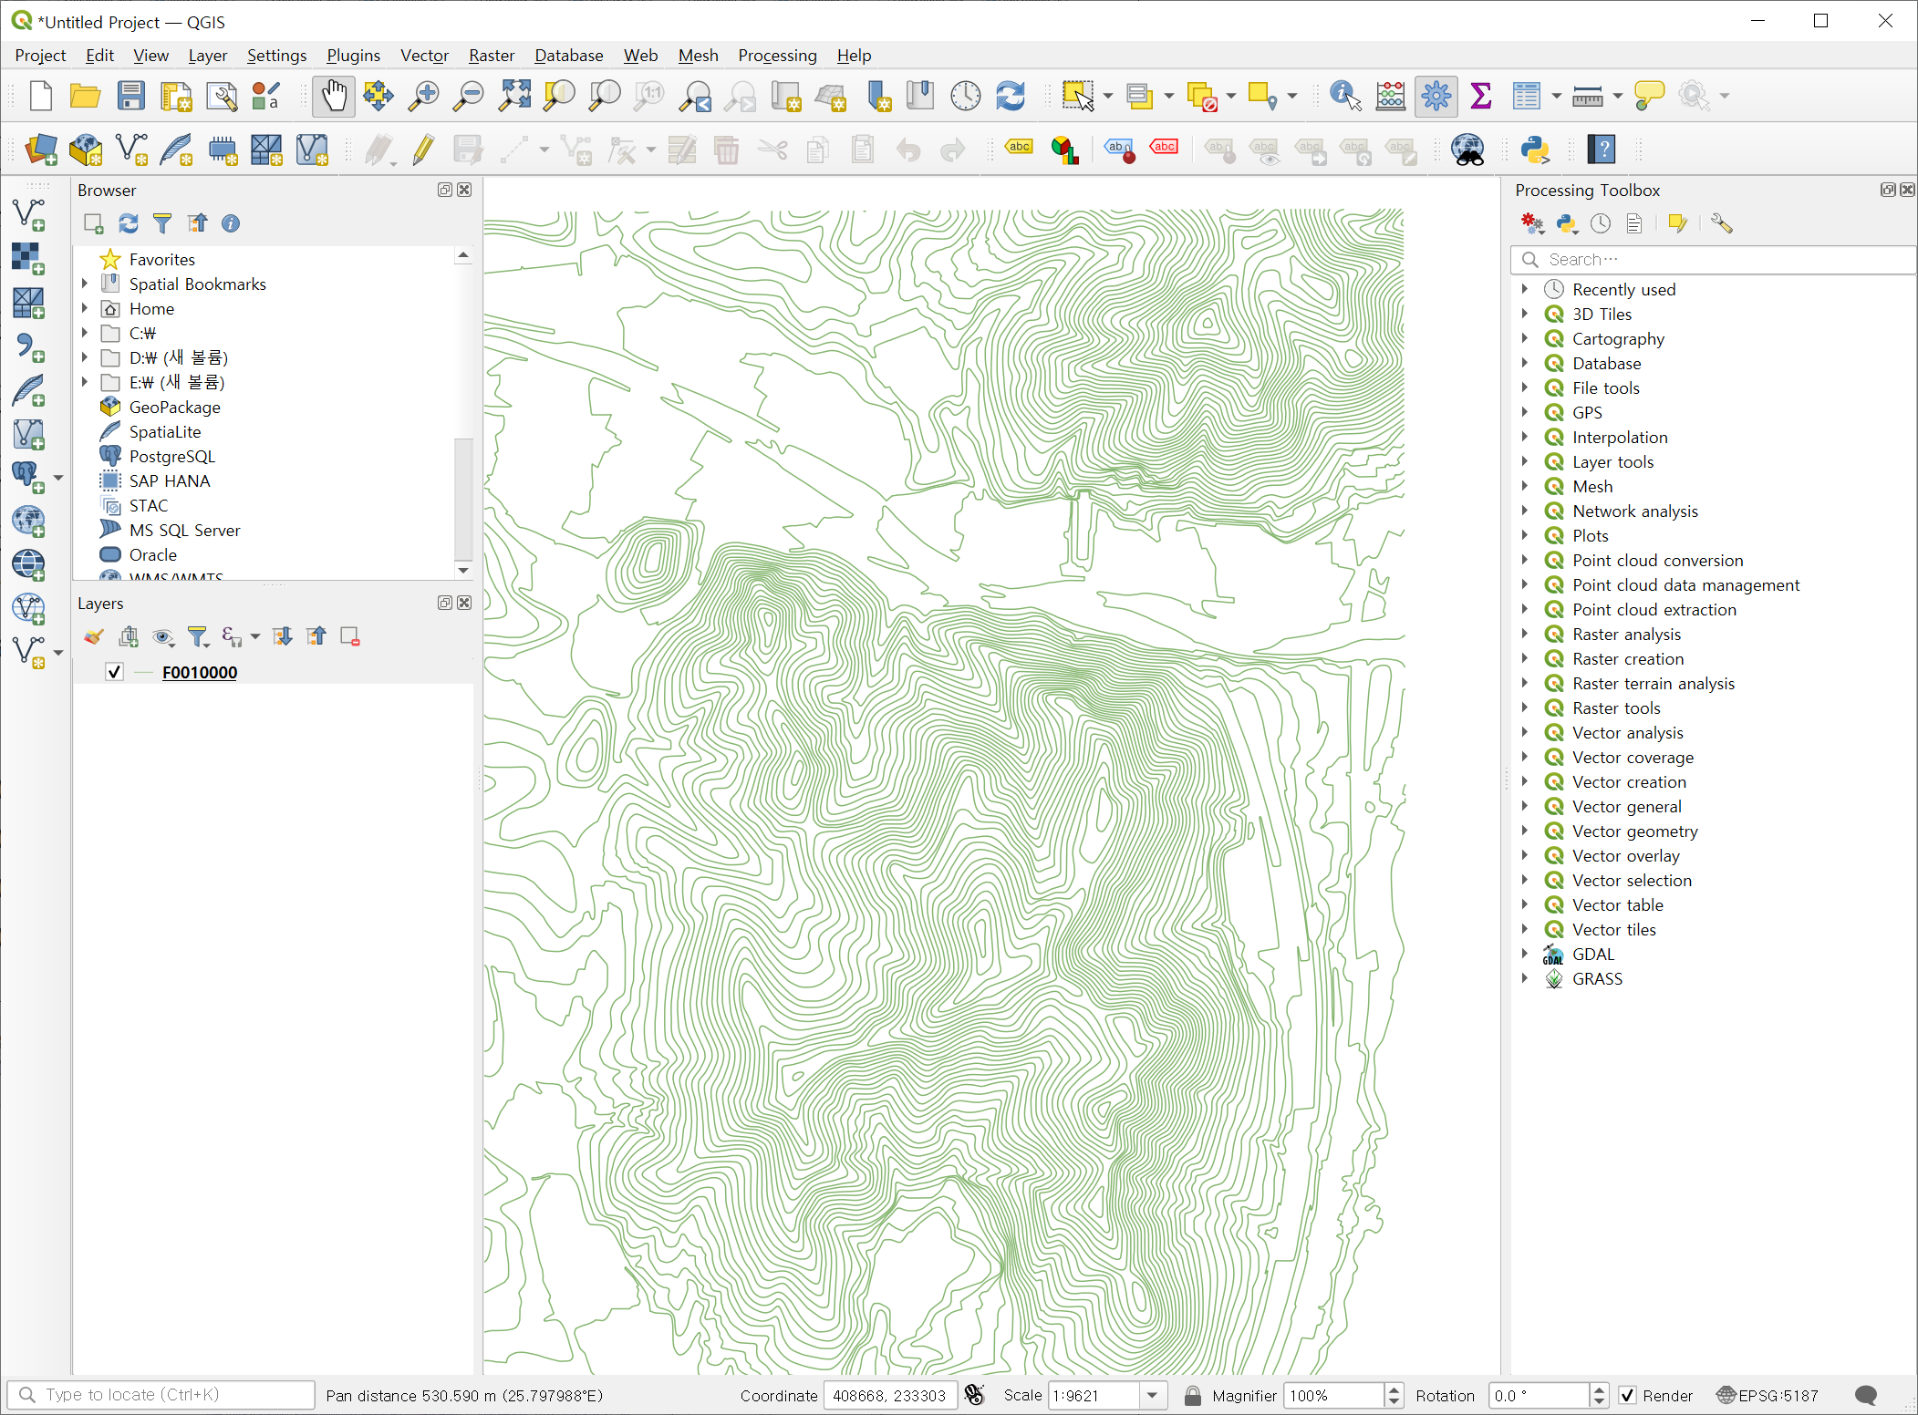The width and height of the screenshot is (1918, 1415).
Task: Open the Scale dropdown arrow
Action: (1153, 1395)
